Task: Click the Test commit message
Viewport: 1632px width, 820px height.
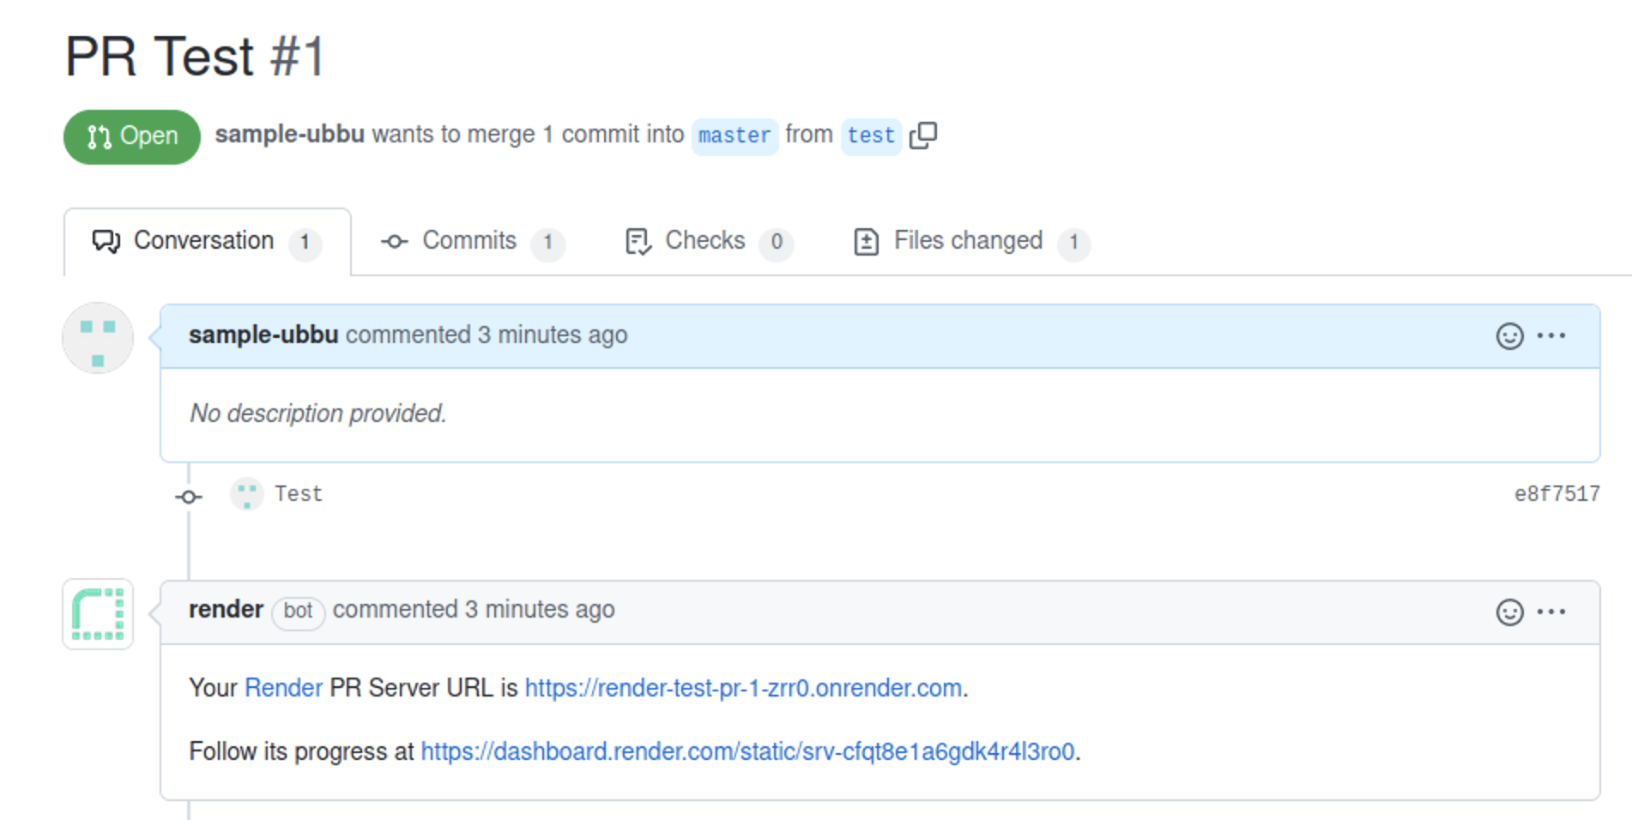Action: 299,494
